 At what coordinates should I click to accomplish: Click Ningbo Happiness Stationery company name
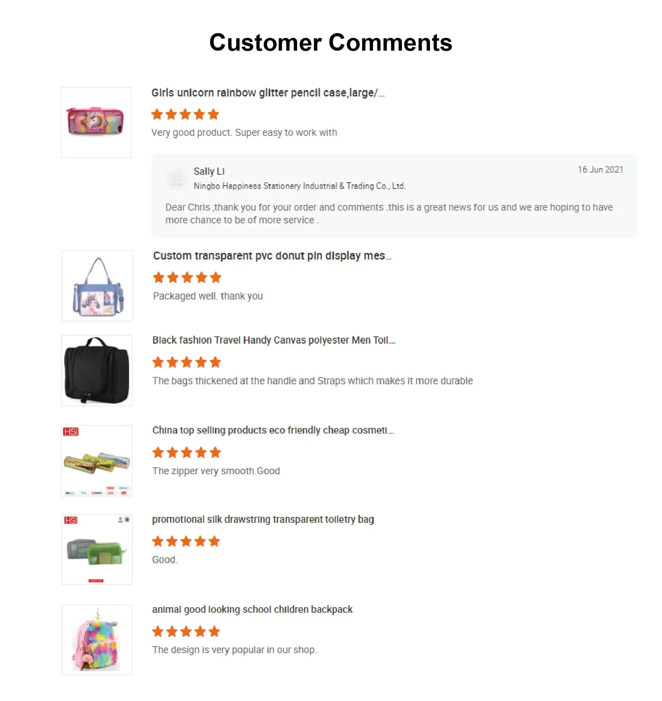[300, 186]
